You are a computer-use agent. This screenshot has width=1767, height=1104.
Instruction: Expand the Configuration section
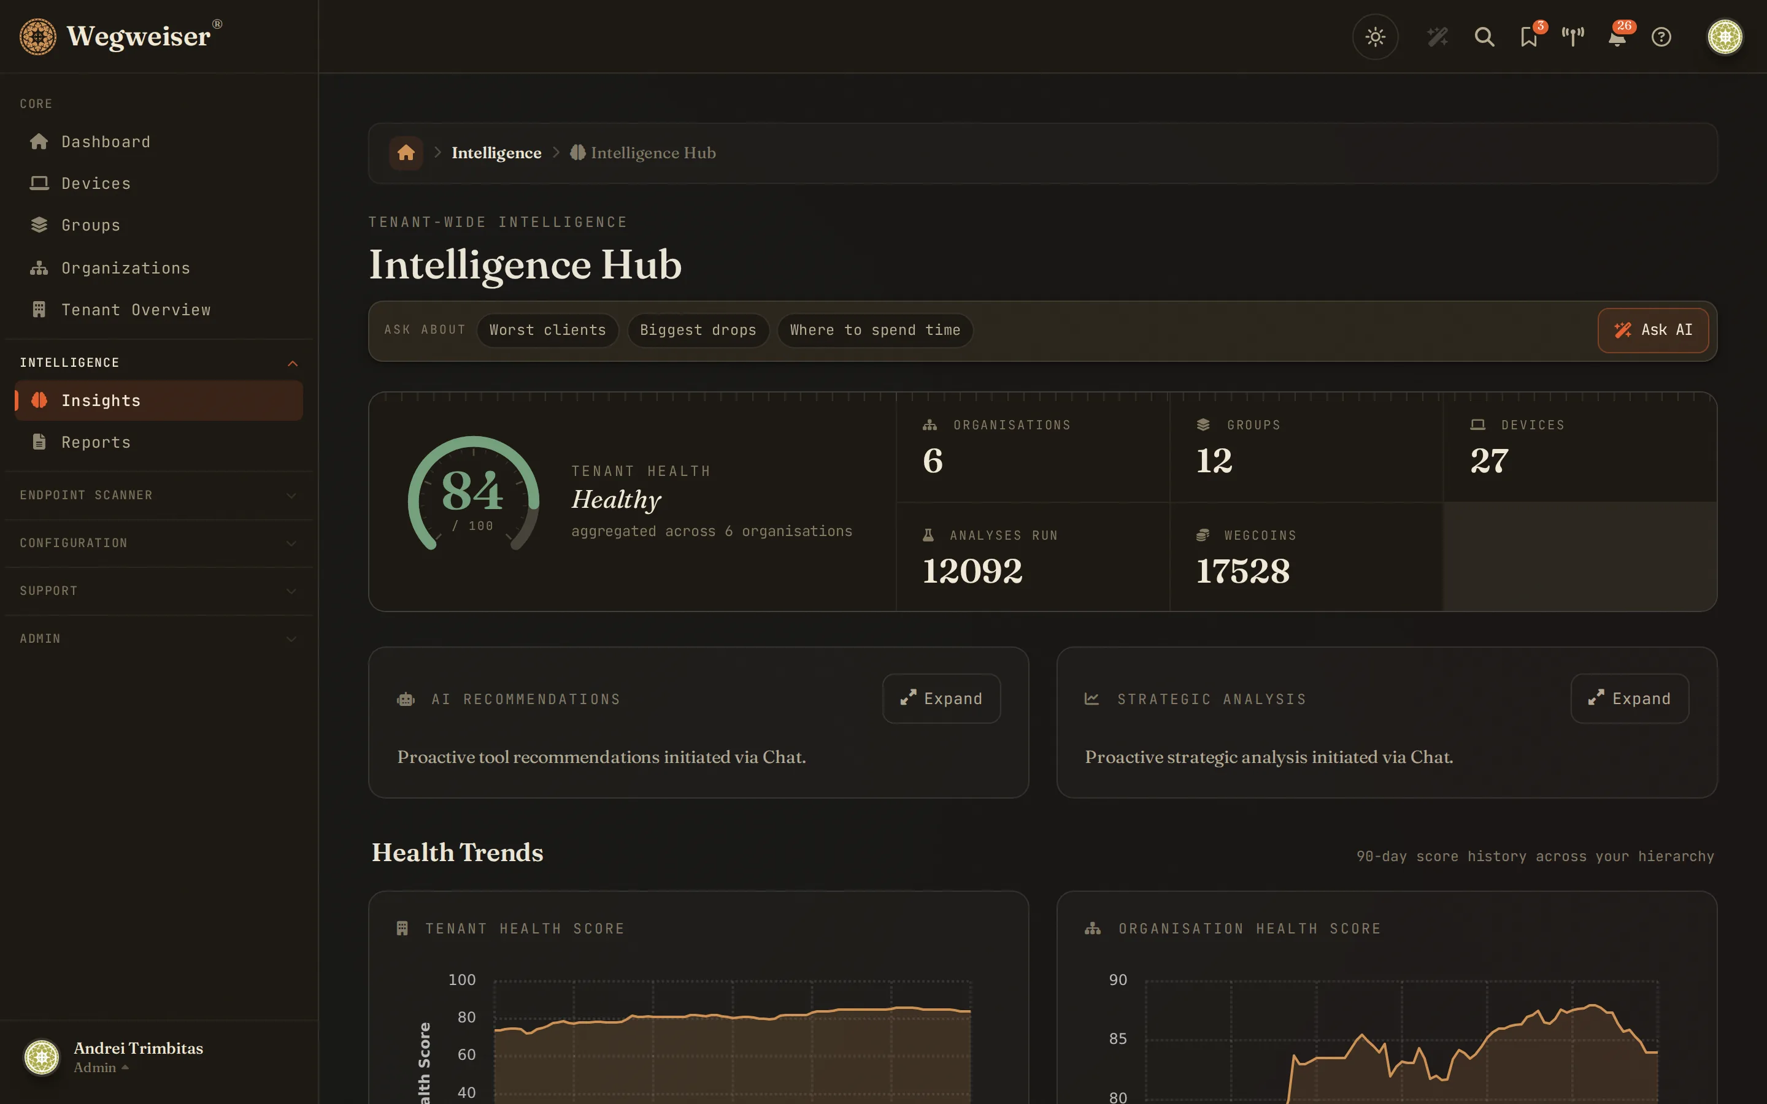point(159,543)
